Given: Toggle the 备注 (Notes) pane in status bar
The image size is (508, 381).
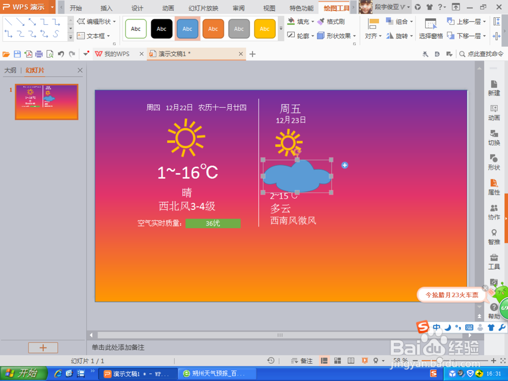Looking at the screenshot, I should click(x=302, y=360).
